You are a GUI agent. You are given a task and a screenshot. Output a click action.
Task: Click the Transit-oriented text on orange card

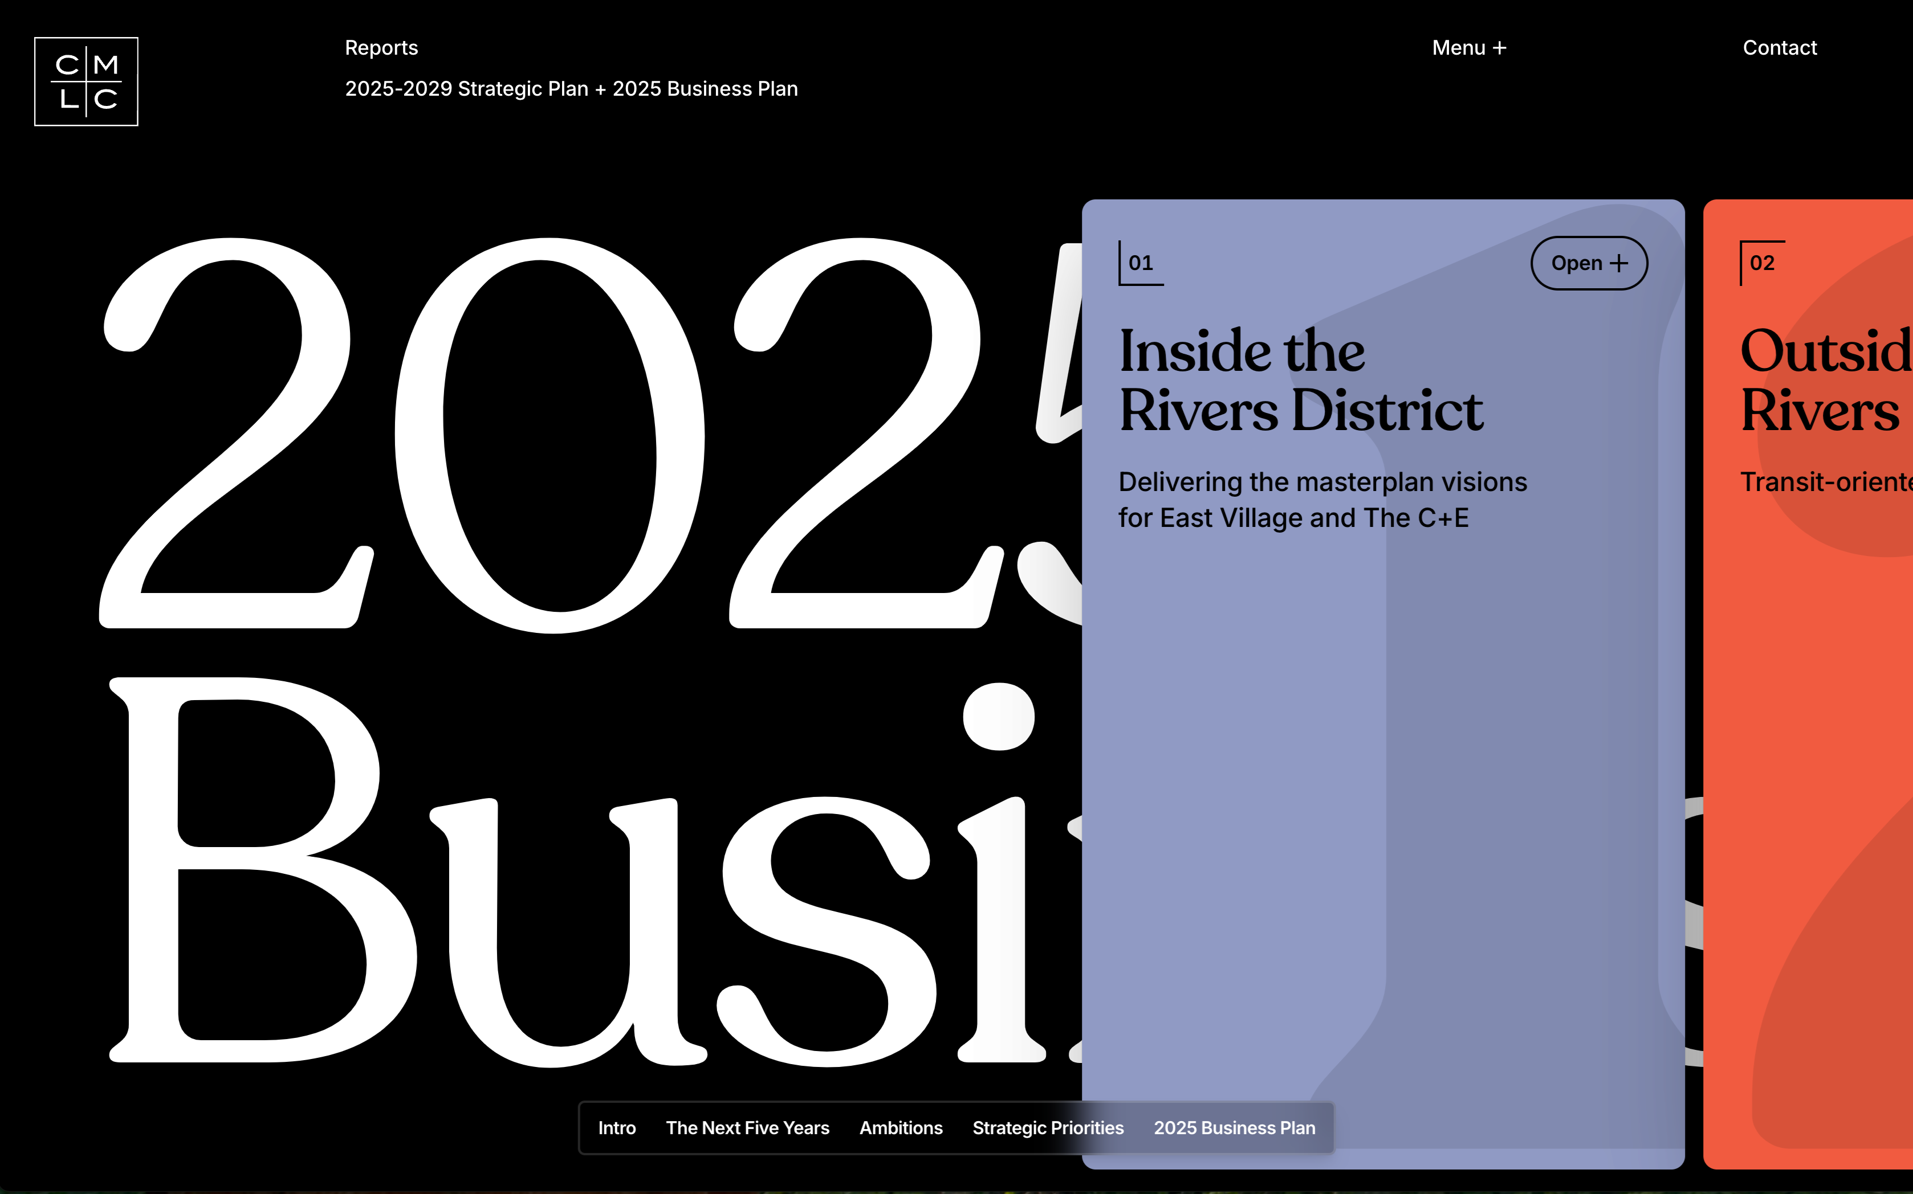point(1825,482)
